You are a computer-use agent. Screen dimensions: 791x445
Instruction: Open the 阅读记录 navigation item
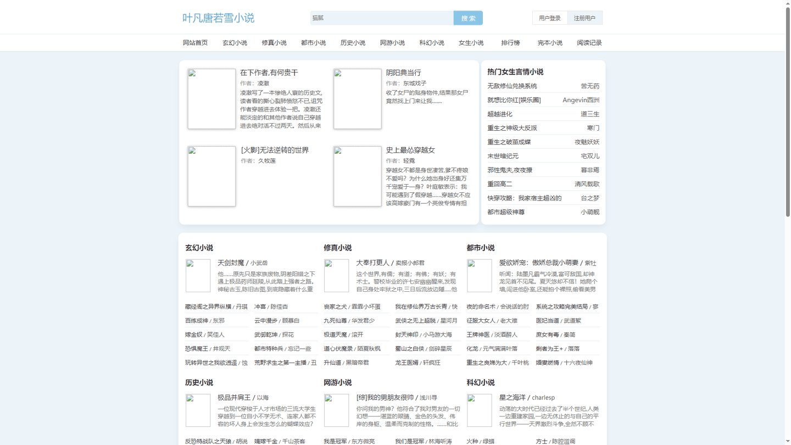pos(589,43)
